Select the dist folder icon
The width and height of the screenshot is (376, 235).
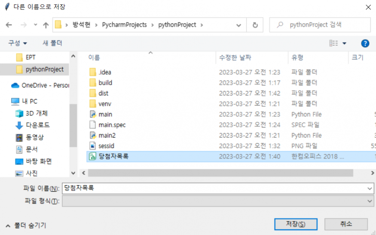click(93, 93)
